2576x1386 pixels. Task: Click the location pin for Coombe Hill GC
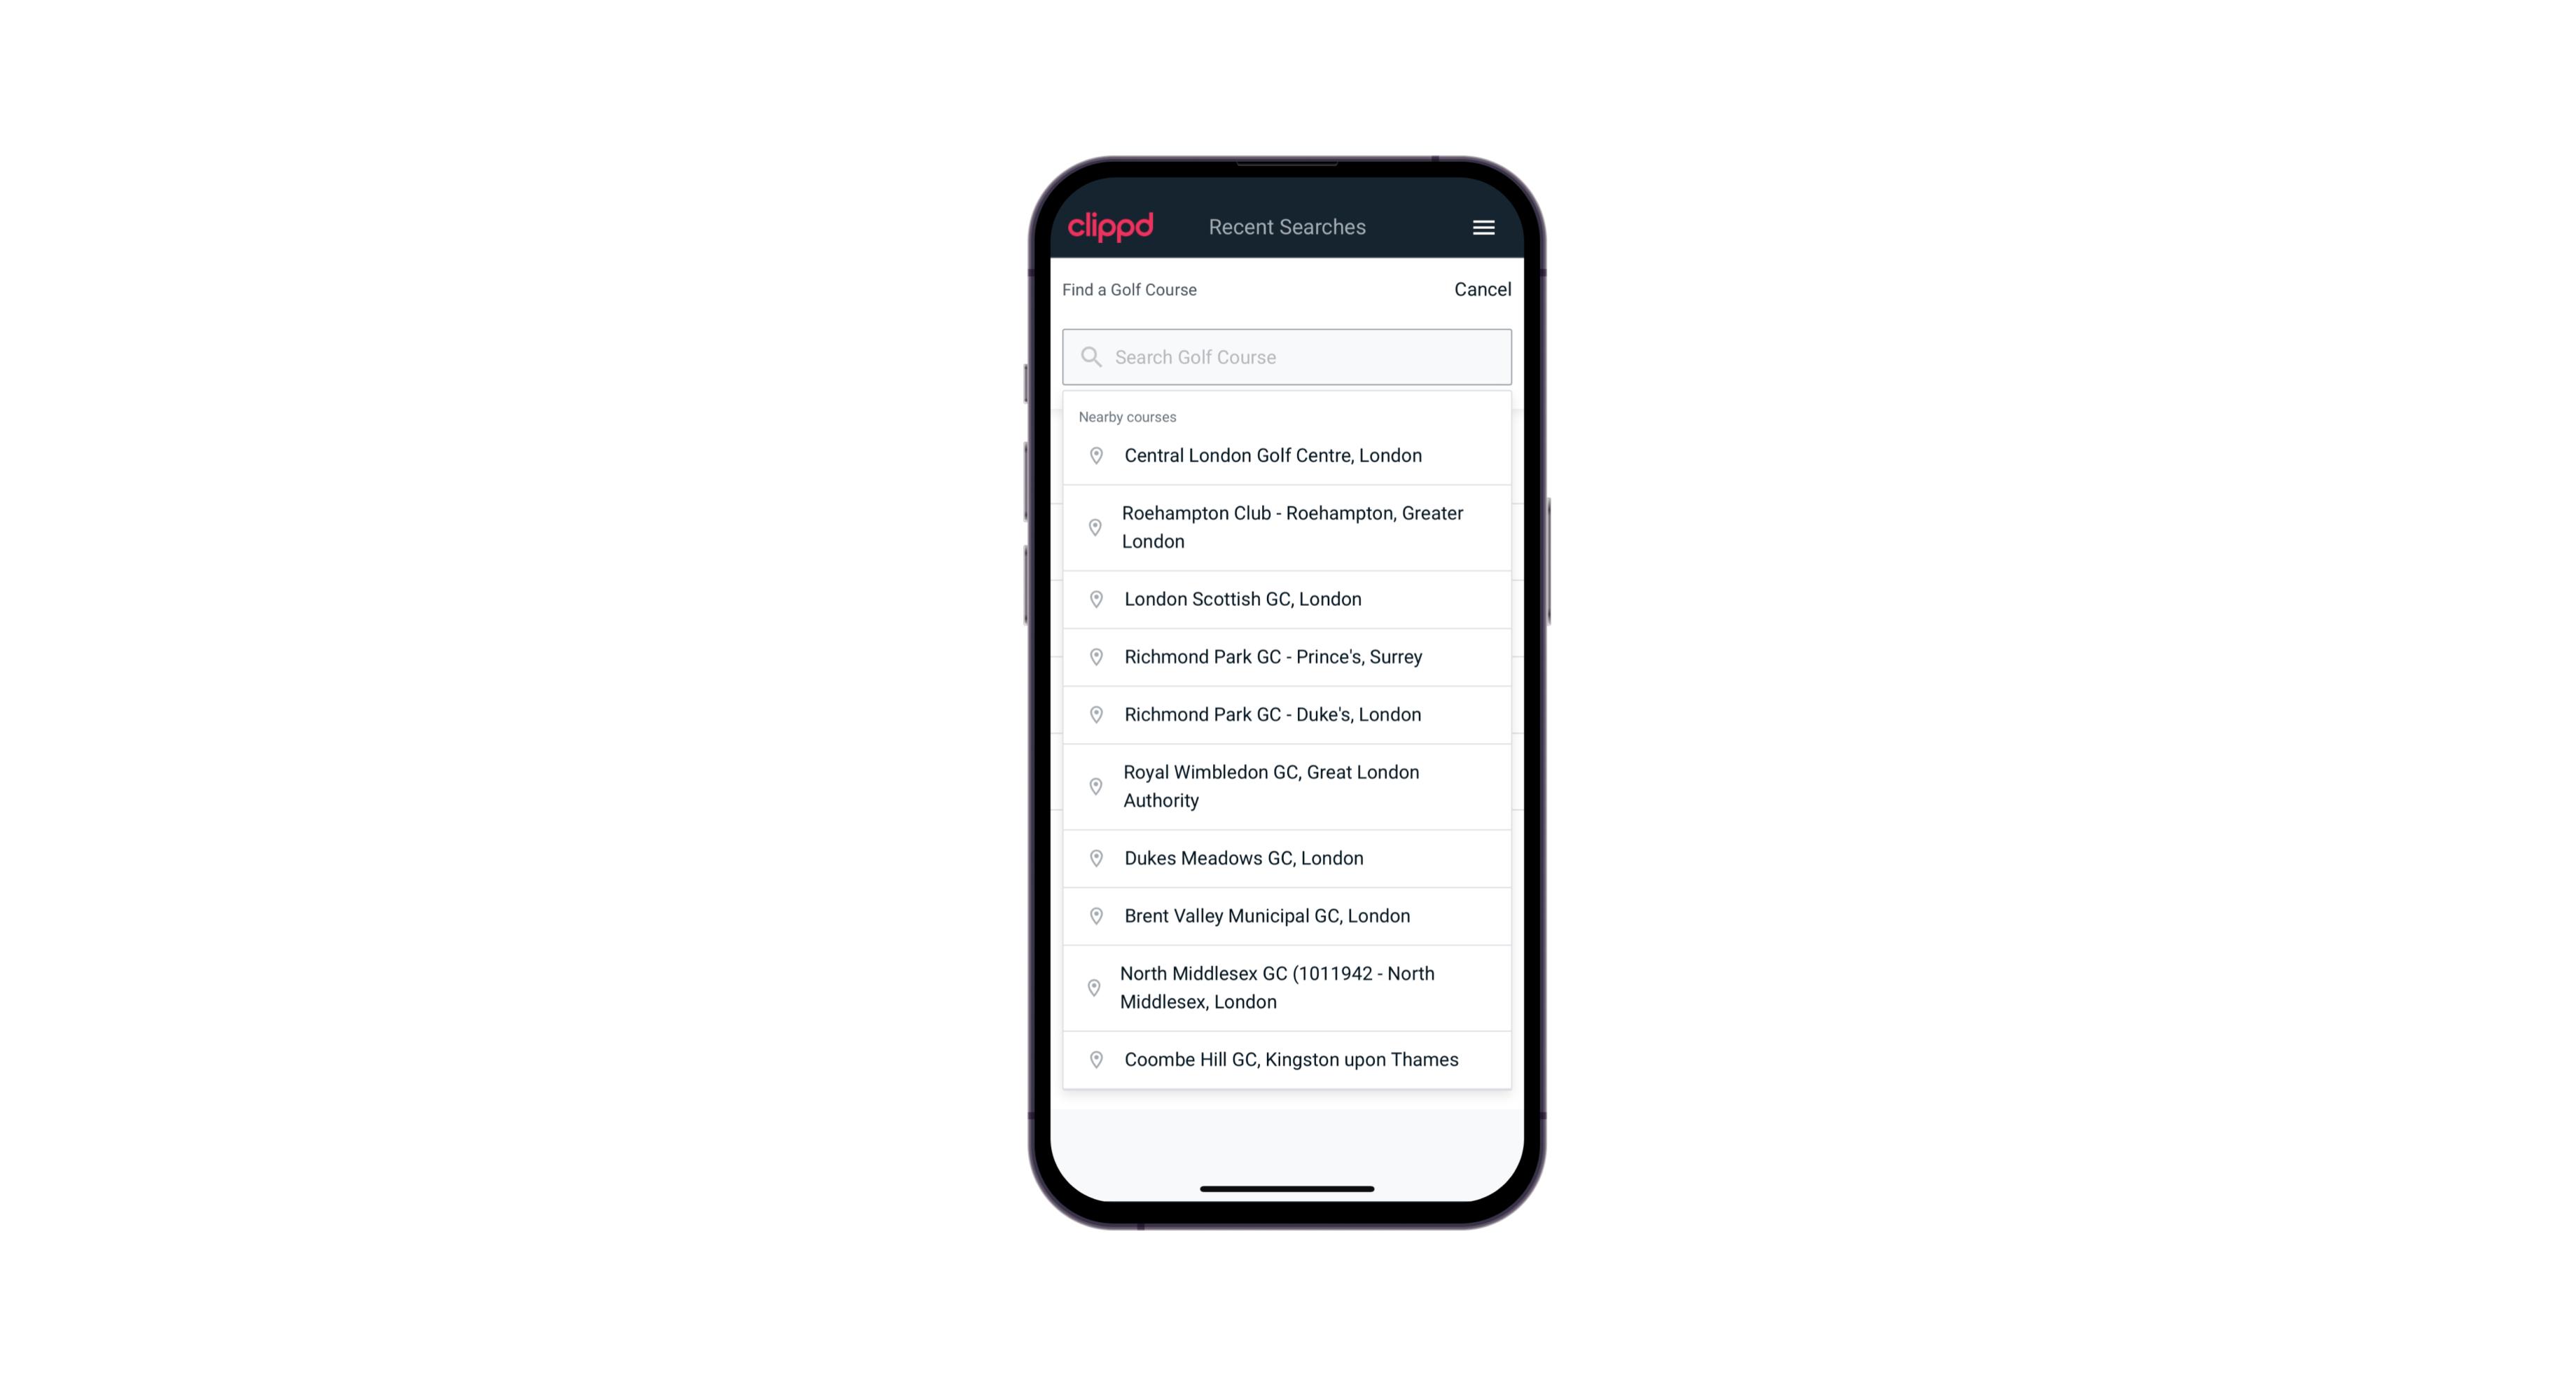(x=1093, y=1060)
